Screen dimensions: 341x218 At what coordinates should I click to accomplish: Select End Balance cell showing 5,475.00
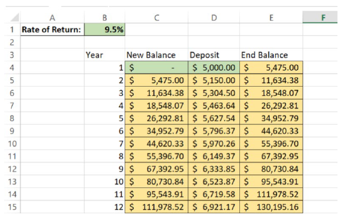coord(271,68)
